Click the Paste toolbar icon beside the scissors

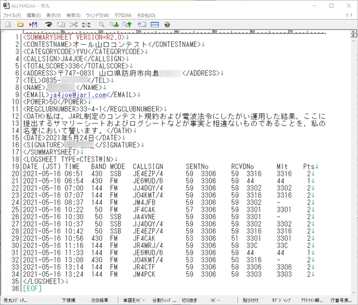tap(86, 25)
